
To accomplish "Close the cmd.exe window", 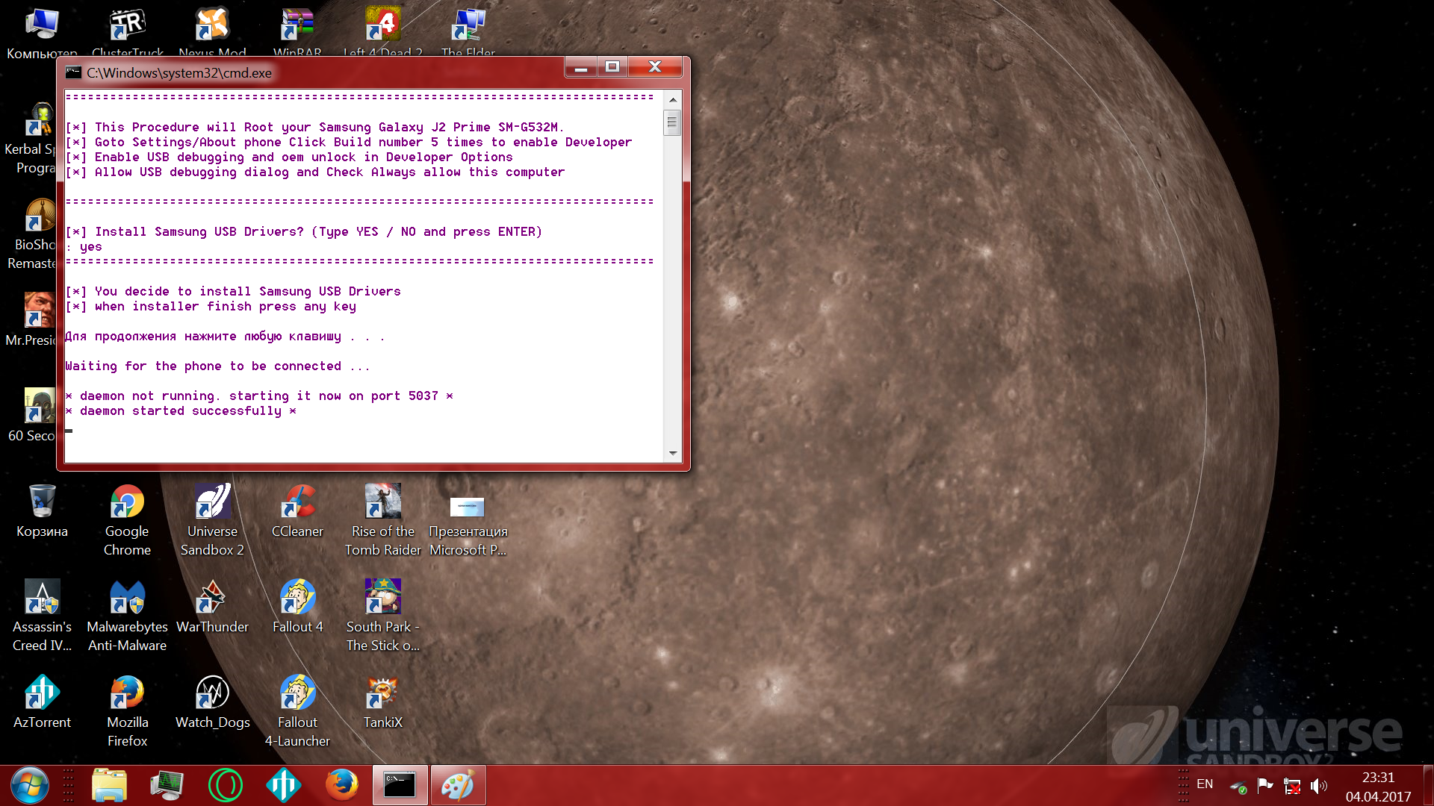I will coord(655,67).
